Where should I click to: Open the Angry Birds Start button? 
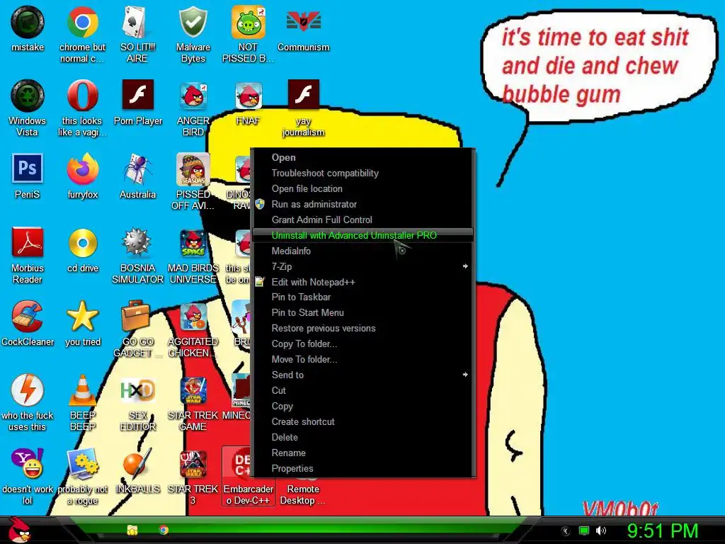[x=19, y=530]
